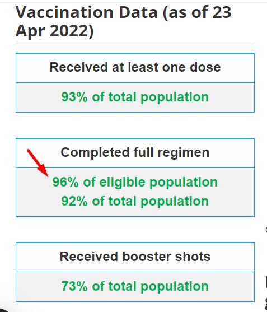Click the "92%" figure
Viewport: 267px width, 312px height.
pos(74,201)
